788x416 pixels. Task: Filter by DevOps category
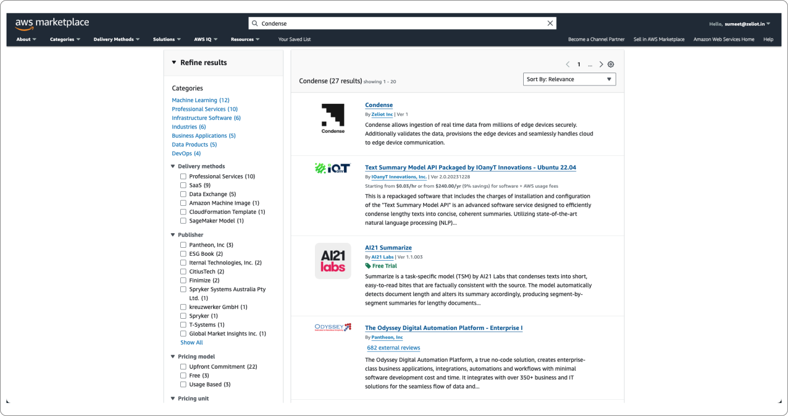point(186,154)
